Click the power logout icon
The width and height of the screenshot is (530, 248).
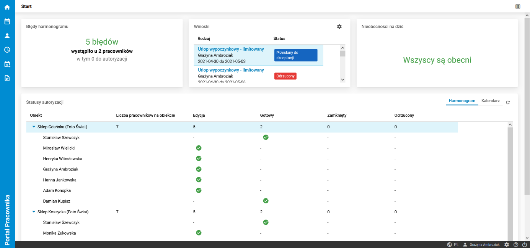(524, 245)
